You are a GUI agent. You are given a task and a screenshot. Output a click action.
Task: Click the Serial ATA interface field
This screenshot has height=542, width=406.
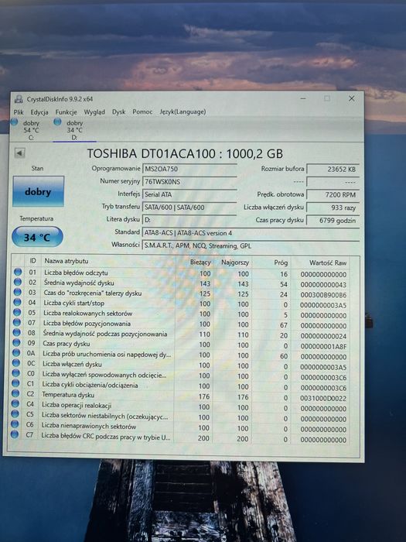(189, 194)
